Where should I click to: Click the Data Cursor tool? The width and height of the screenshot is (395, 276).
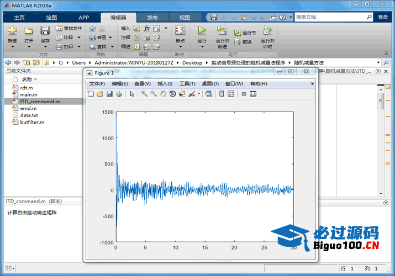182,94
